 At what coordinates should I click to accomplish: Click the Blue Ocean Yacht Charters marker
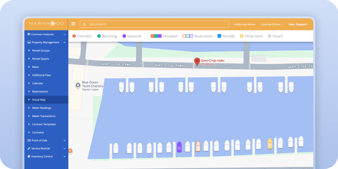(78, 85)
